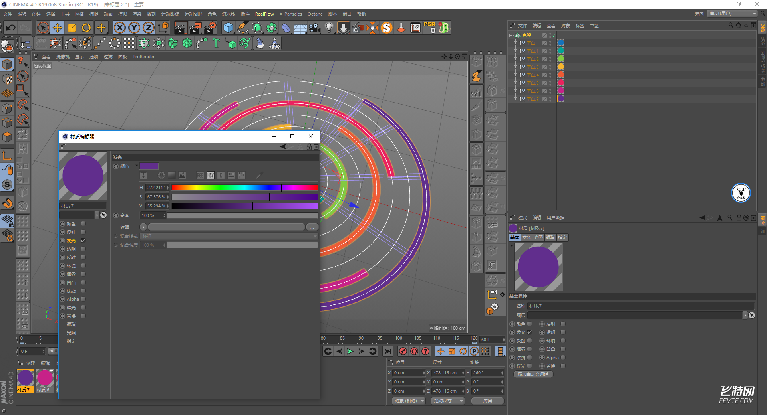Open the ProRender viewport menu
This screenshot has height=415, width=767.
[143, 57]
